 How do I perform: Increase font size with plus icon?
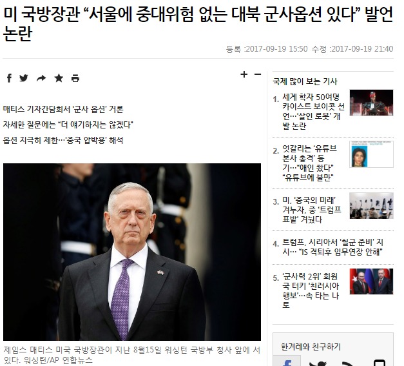click(x=244, y=74)
